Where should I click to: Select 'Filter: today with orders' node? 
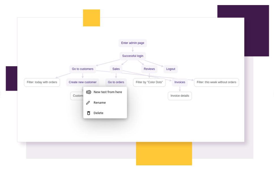[x=42, y=82]
